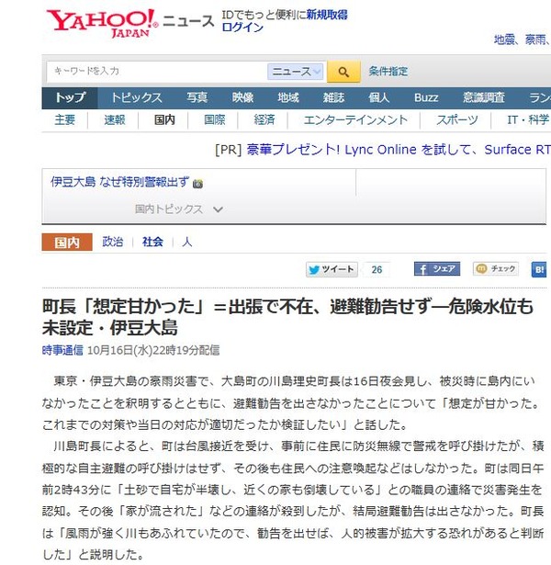Open the tweet count 26
Viewport: 551px width, 565px height.
pyautogui.click(x=377, y=269)
